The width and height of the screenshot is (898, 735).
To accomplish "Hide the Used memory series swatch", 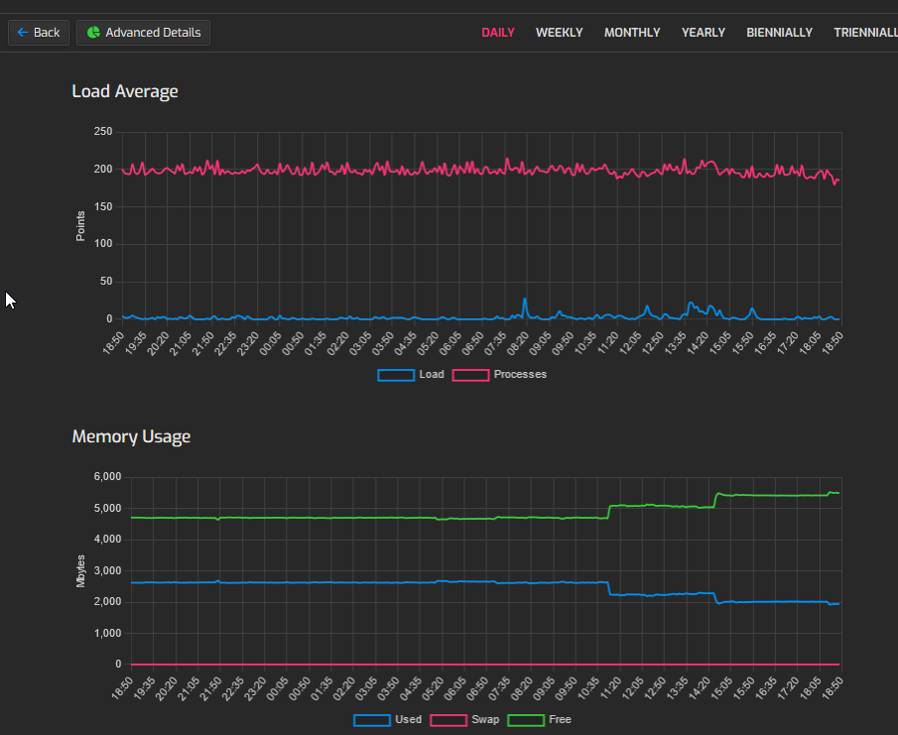I will (x=371, y=720).
